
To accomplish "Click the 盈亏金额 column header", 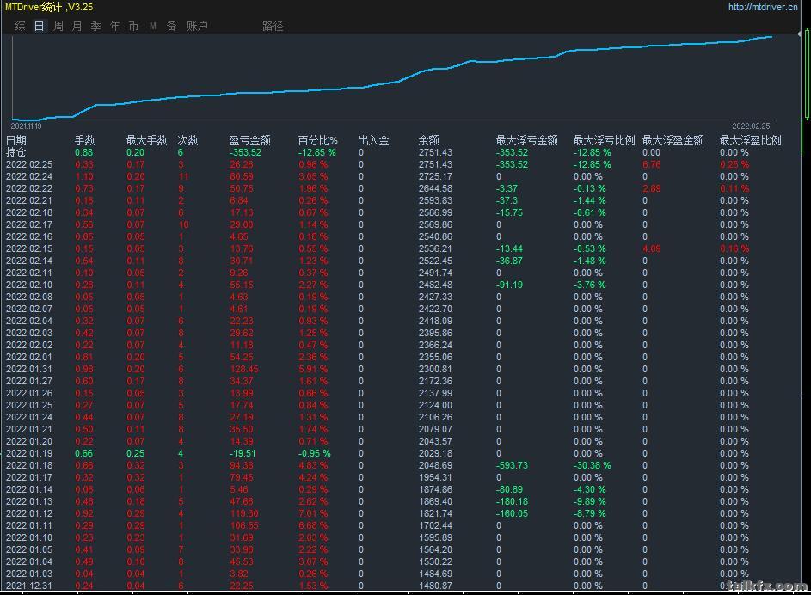I will [249, 140].
